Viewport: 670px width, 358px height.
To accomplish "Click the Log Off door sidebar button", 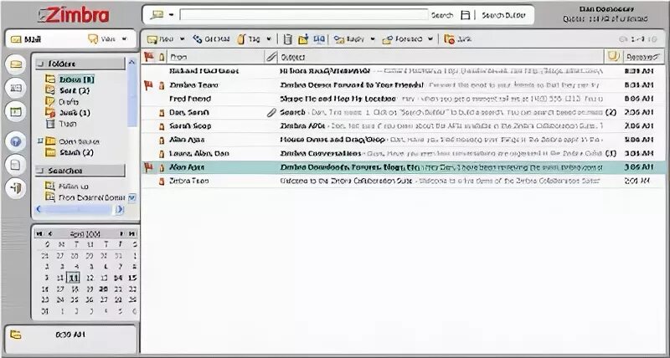I will [16, 188].
